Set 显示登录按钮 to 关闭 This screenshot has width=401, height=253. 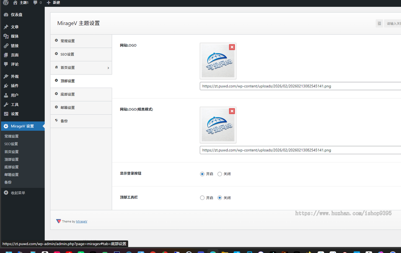click(220, 174)
